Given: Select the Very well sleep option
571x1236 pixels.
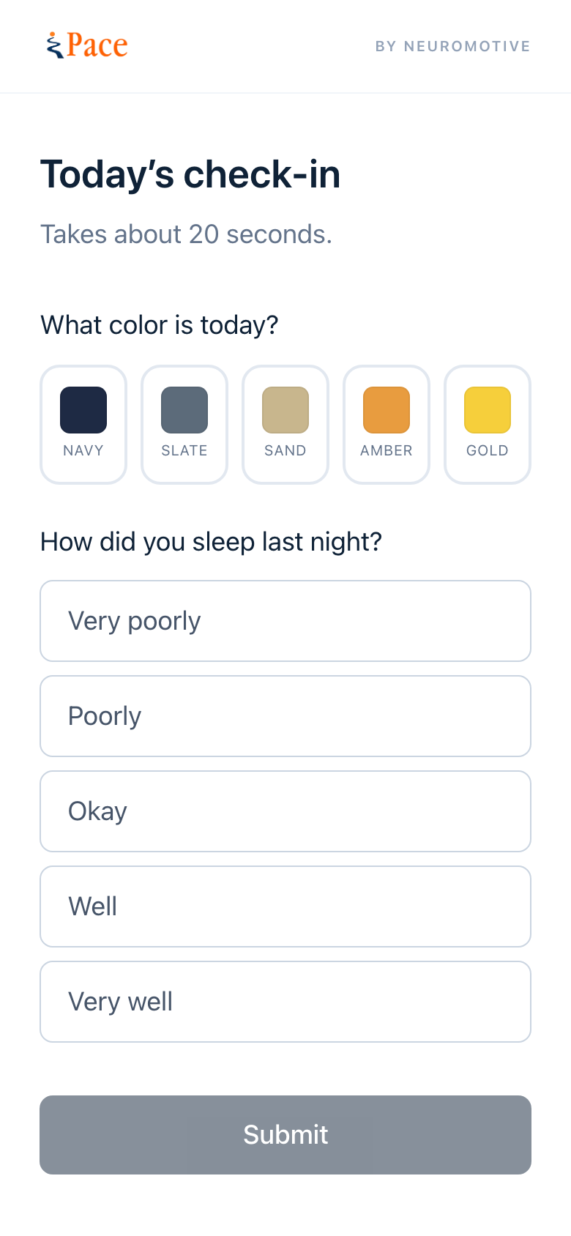Looking at the screenshot, I should [285, 1002].
